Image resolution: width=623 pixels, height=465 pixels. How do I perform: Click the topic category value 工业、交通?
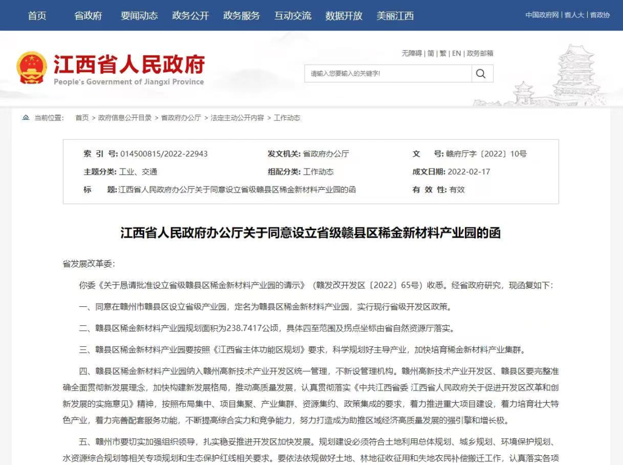[x=138, y=172]
